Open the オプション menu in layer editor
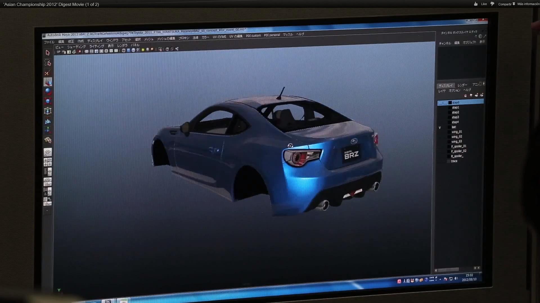 (454, 90)
